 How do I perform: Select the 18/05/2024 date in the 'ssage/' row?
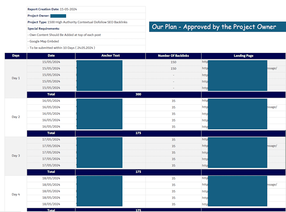coord(51,185)
